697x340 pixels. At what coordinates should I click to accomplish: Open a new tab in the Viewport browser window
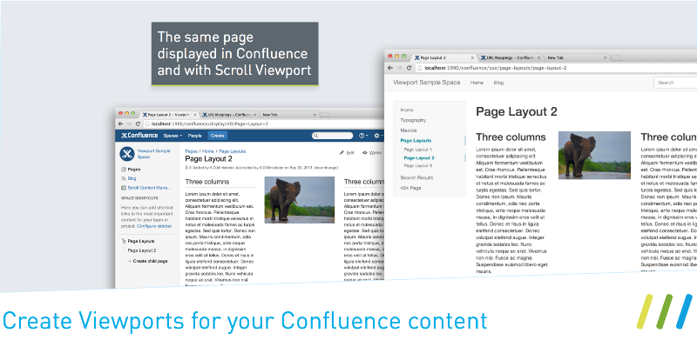(x=616, y=57)
